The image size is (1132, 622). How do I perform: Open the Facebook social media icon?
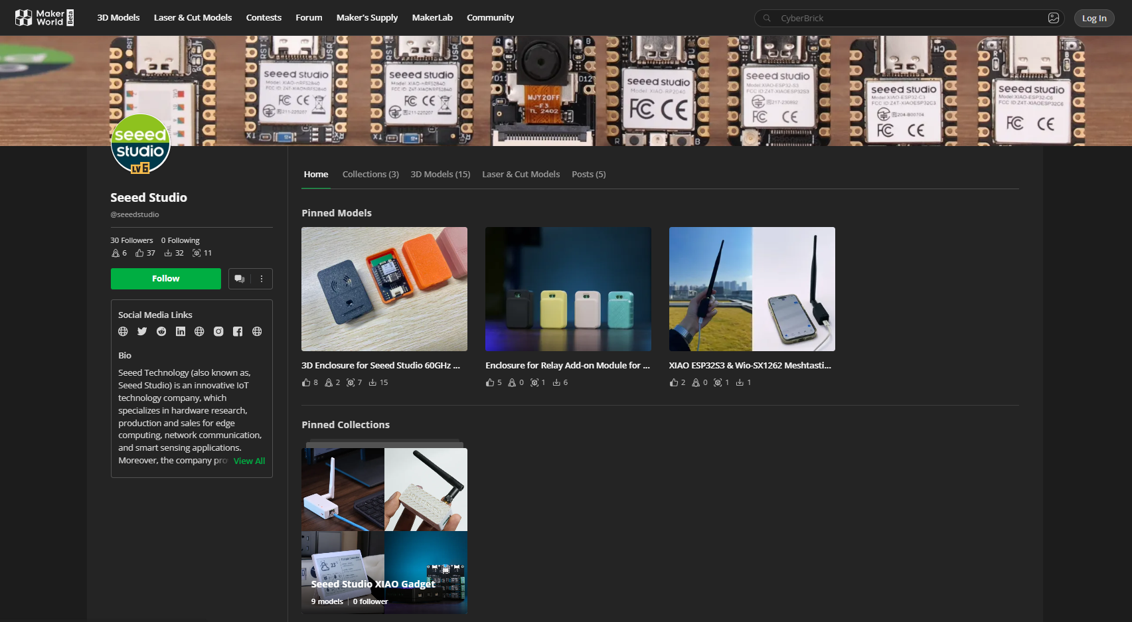(x=237, y=331)
